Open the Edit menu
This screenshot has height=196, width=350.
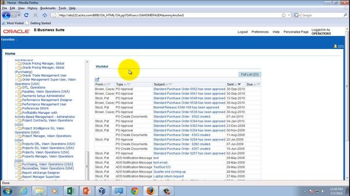pos(12,8)
